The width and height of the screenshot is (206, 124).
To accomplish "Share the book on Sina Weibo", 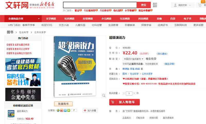I will [62, 110].
